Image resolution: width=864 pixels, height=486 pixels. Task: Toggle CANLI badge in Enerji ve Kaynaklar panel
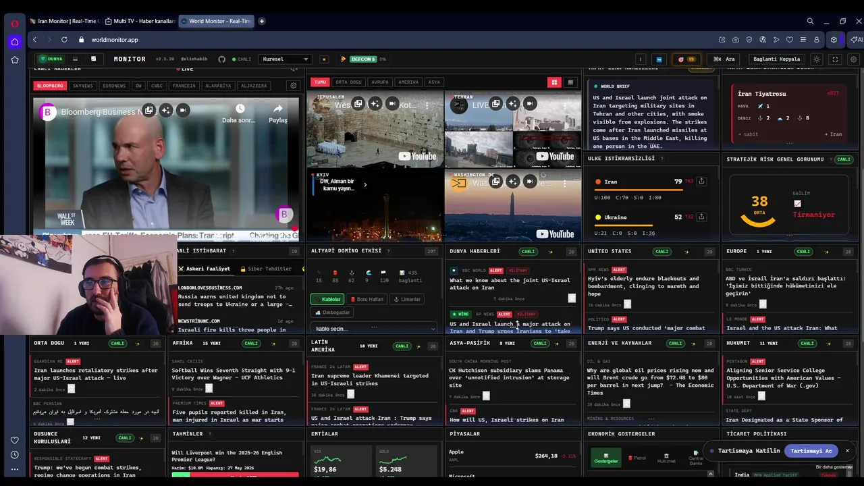(675, 344)
